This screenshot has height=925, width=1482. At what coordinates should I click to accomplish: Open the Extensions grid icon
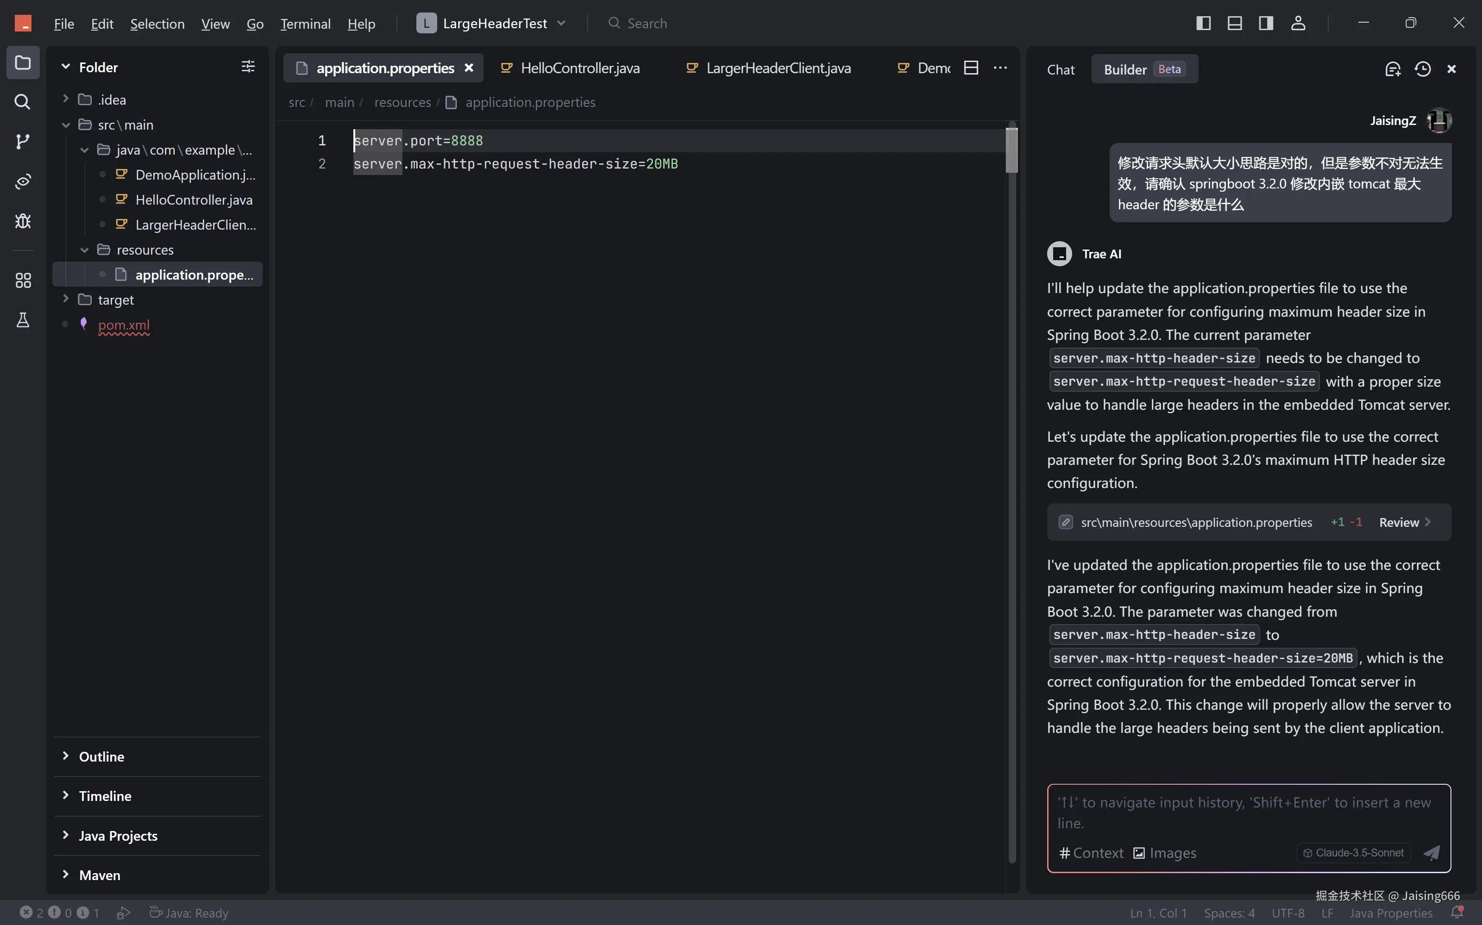[23, 280]
